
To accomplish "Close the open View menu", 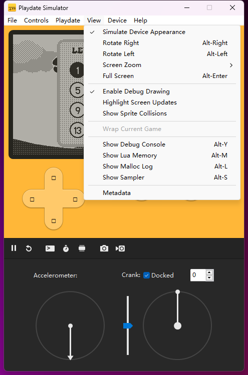I will (94, 20).
